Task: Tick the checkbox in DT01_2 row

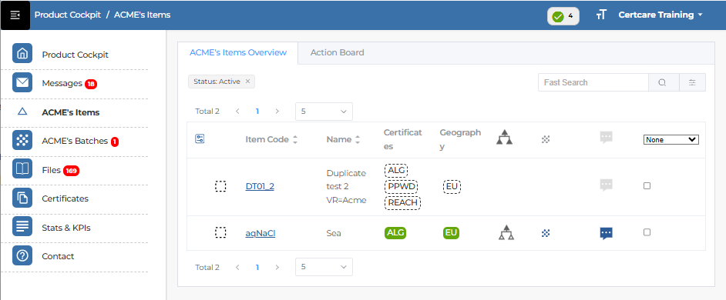Action: [x=647, y=185]
